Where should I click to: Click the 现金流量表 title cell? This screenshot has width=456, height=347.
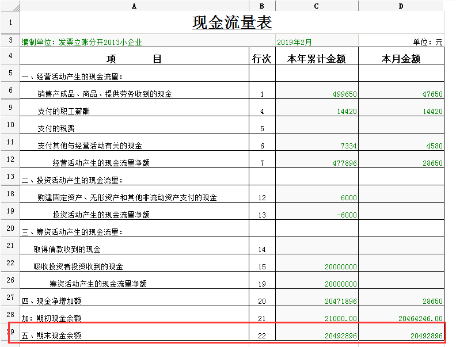(x=231, y=23)
